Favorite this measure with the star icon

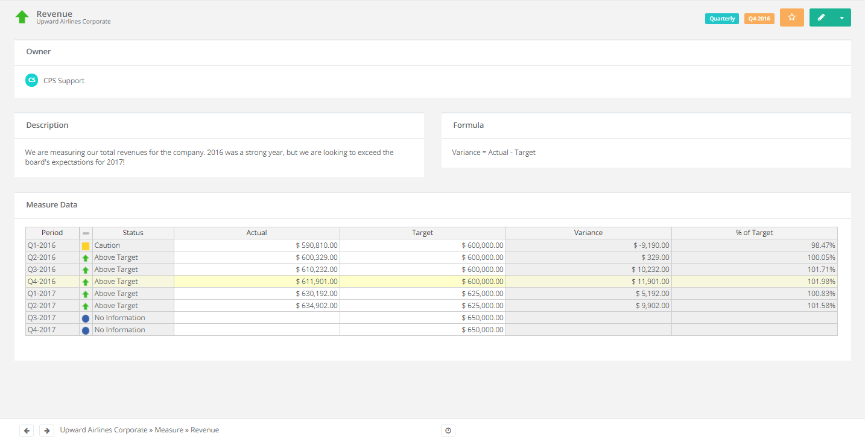(x=791, y=17)
